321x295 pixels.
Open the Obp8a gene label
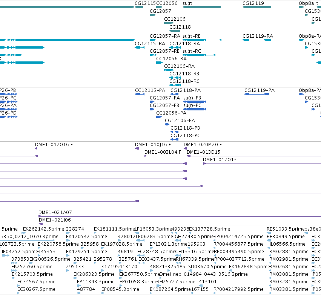pyautogui.click(x=306, y=3)
